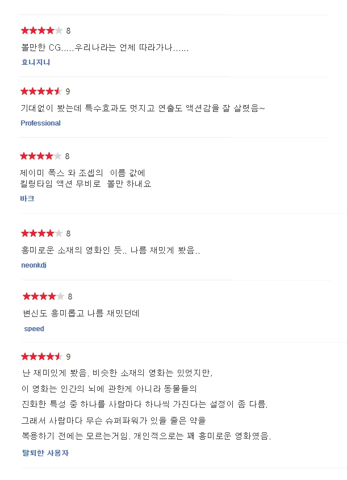Open the 효니지니 user profile link
The height and width of the screenshot is (480, 347).
(x=36, y=62)
